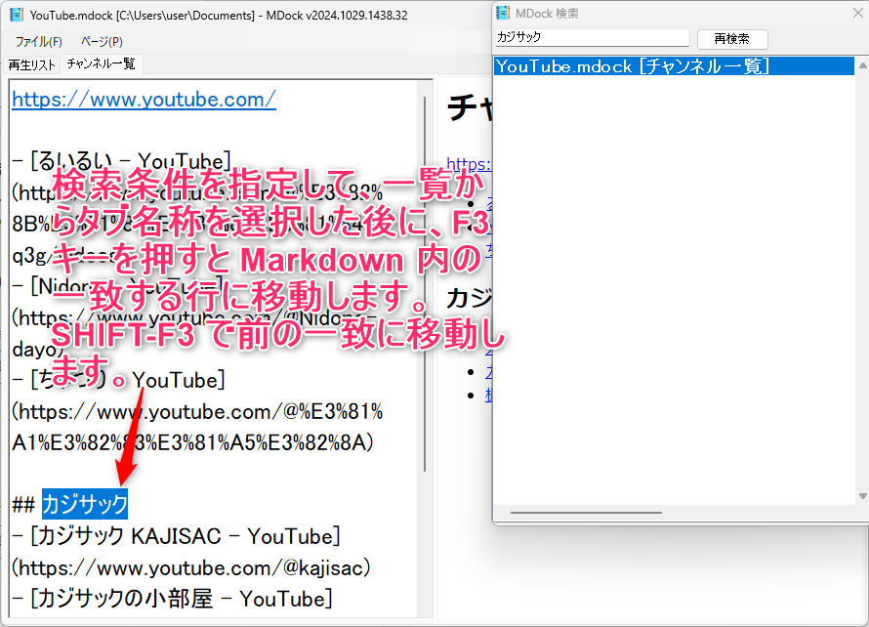The image size is (869, 627).
Task: Select the チャンネル一覧 tab
Action: [x=101, y=63]
